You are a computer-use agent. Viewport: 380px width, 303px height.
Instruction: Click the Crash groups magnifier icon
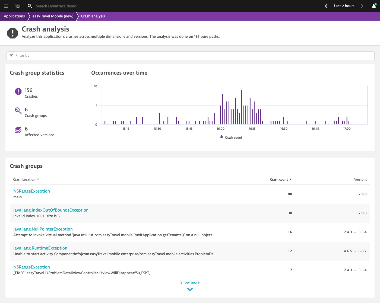pos(18,111)
